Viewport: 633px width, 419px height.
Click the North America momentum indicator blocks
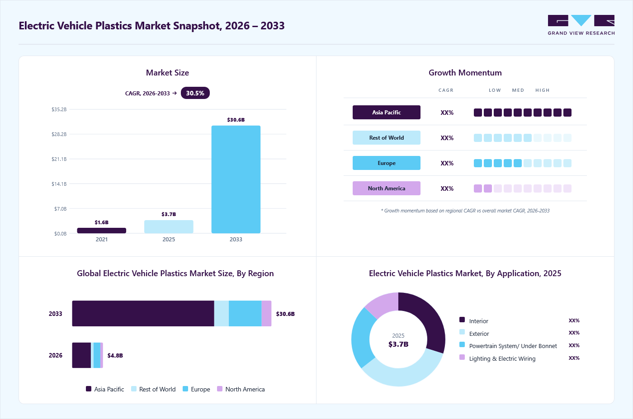tap(523, 188)
